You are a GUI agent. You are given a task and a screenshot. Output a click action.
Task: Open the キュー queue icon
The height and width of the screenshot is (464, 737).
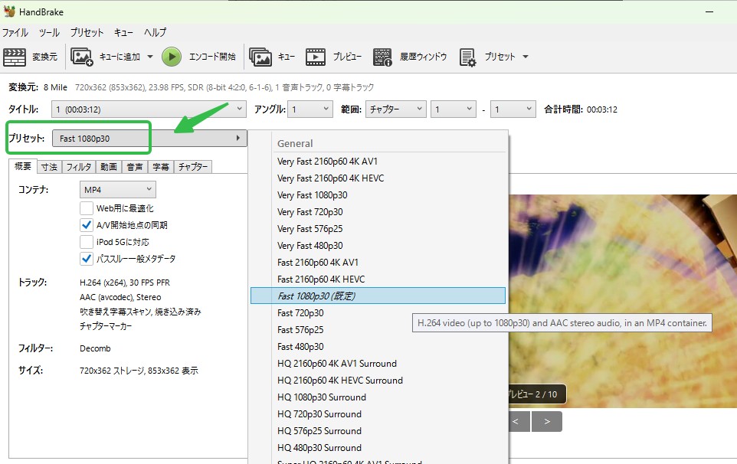pos(260,57)
